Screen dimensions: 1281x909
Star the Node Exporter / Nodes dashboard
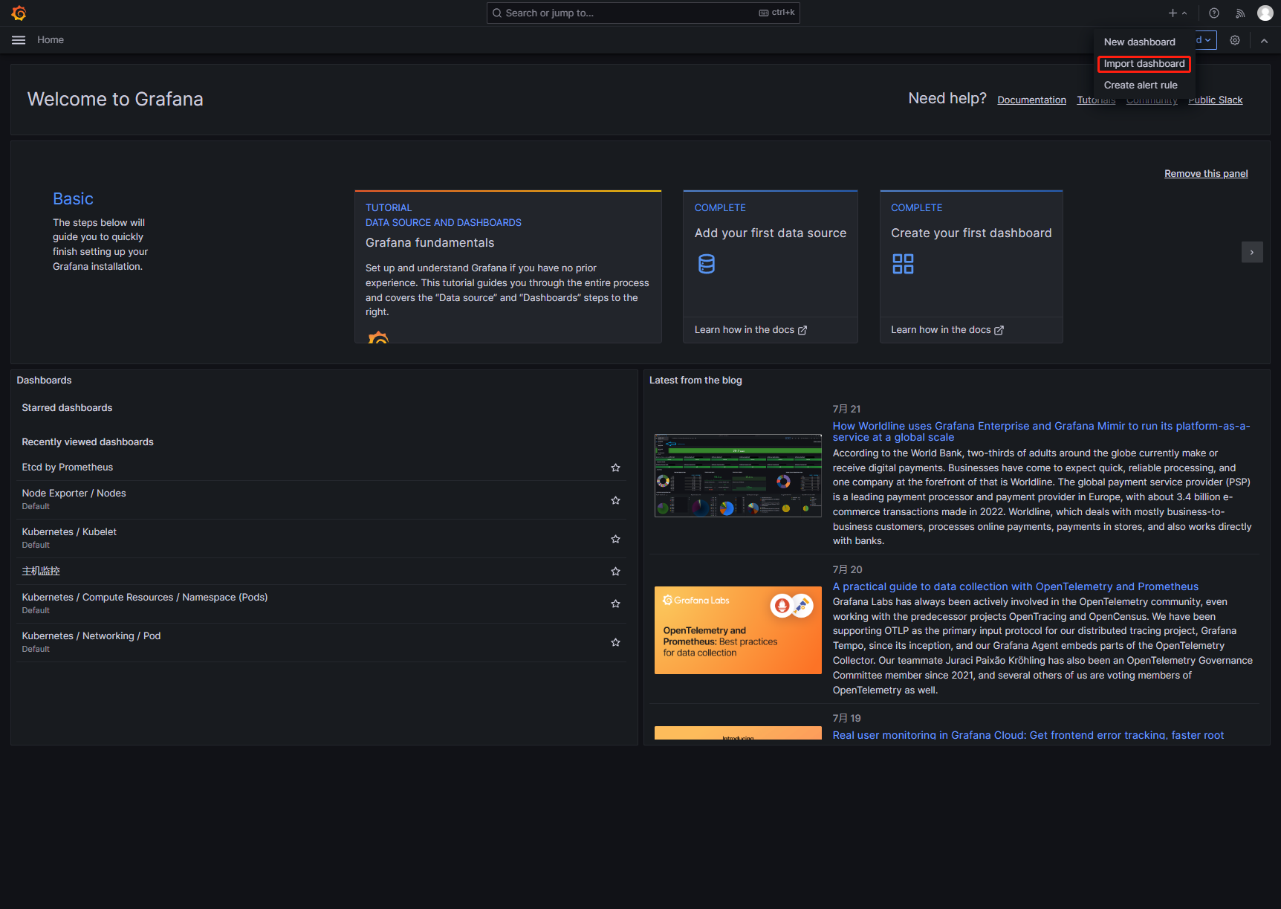[615, 500]
